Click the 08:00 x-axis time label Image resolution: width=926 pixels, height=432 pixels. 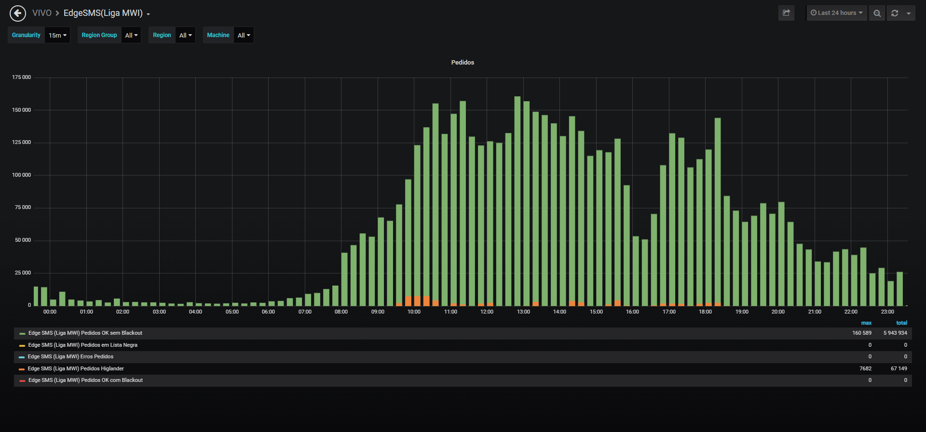point(341,312)
